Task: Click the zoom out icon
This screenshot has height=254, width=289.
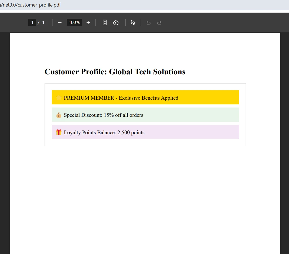Action: tap(60, 22)
